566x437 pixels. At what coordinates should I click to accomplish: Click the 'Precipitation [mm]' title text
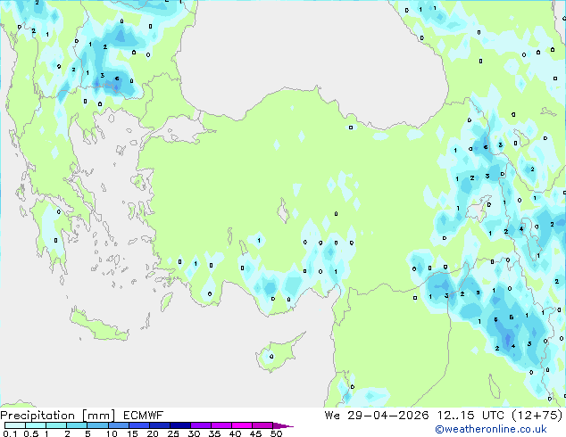tap(58, 416)
